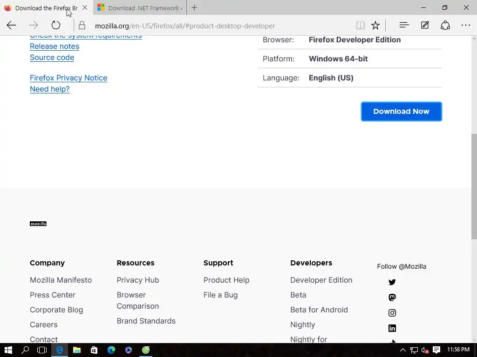Open Microsoft Store from taskbar
Viewport: 477px width, 357px height.
click(x=94, y=350)
